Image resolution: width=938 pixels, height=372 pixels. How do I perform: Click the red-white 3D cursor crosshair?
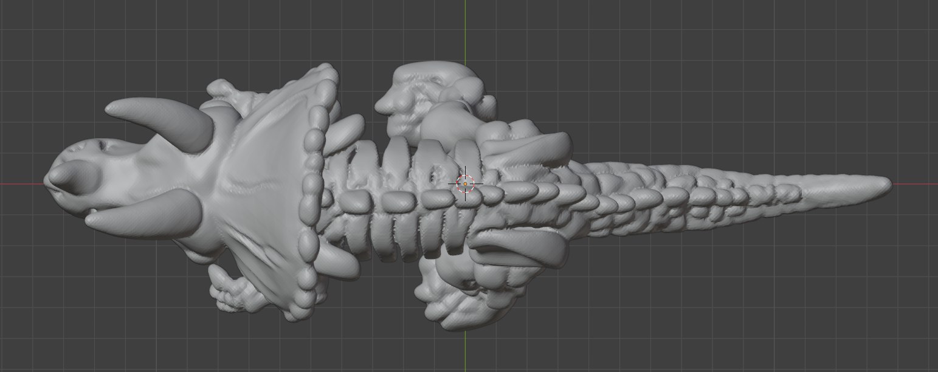pos(465,183)
